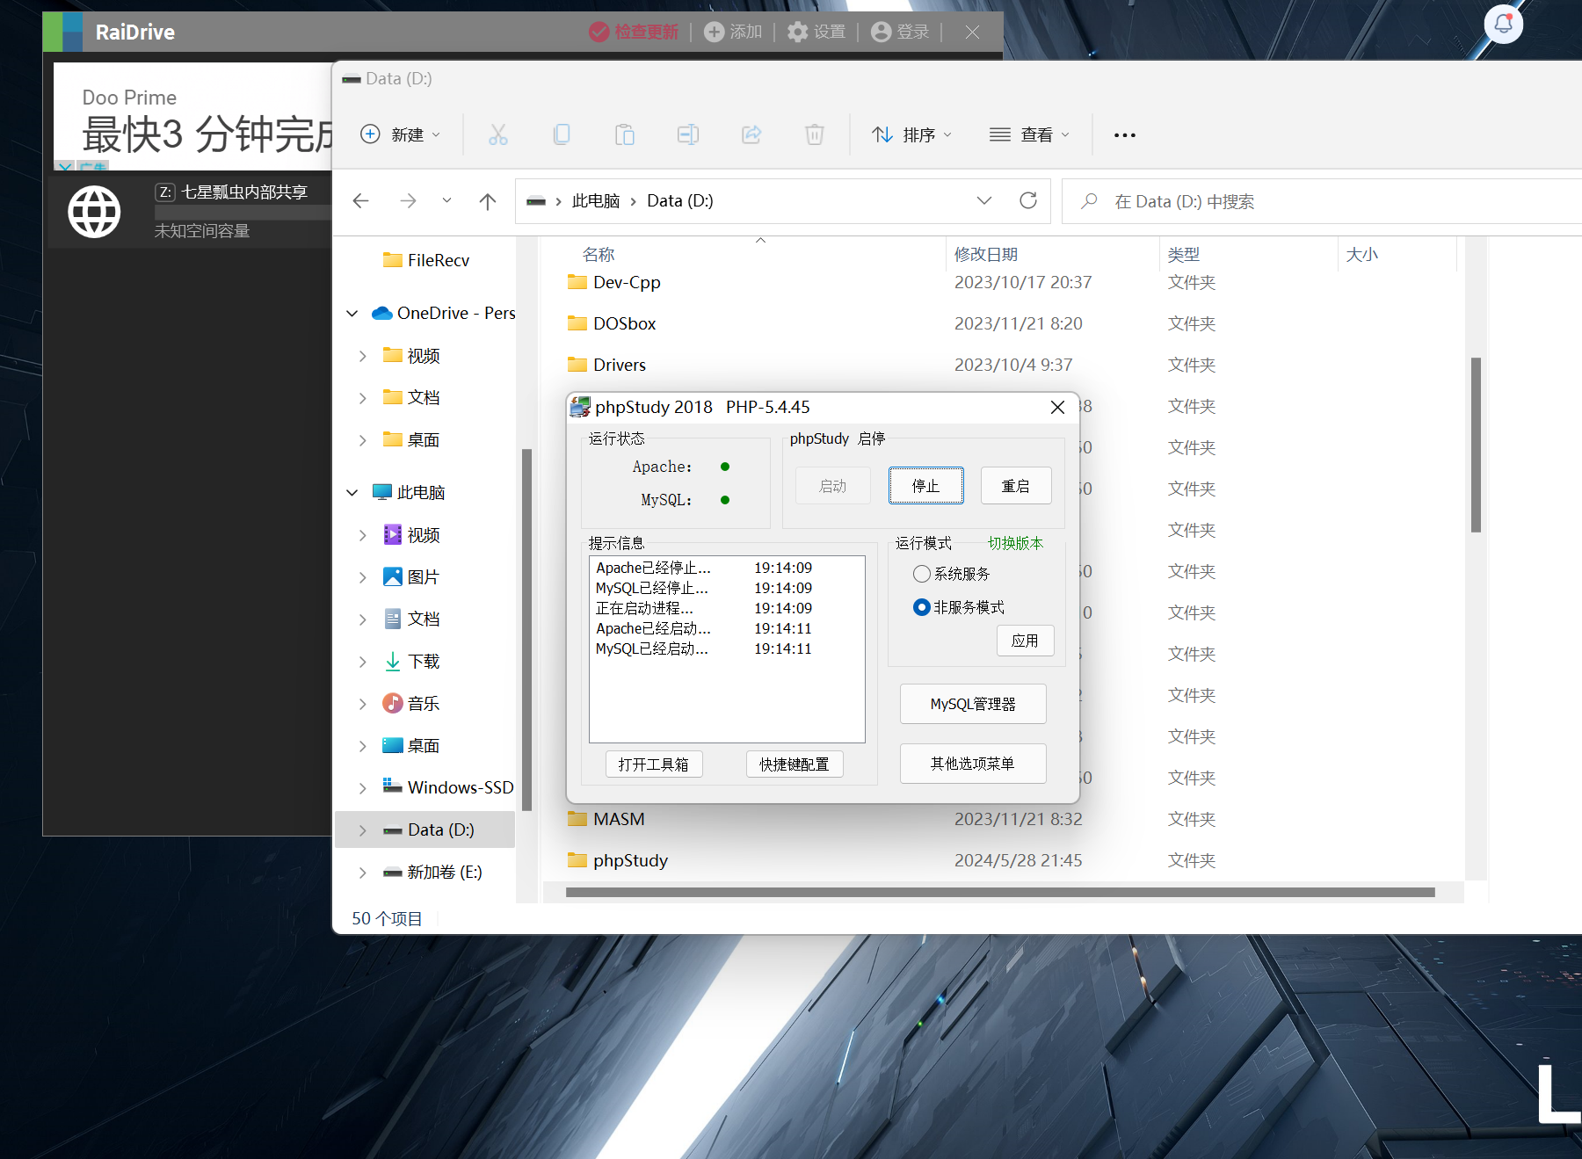Expand the 新加卷 (E:) tree node
The image size is (1582, 1159).
click(363, 873)
